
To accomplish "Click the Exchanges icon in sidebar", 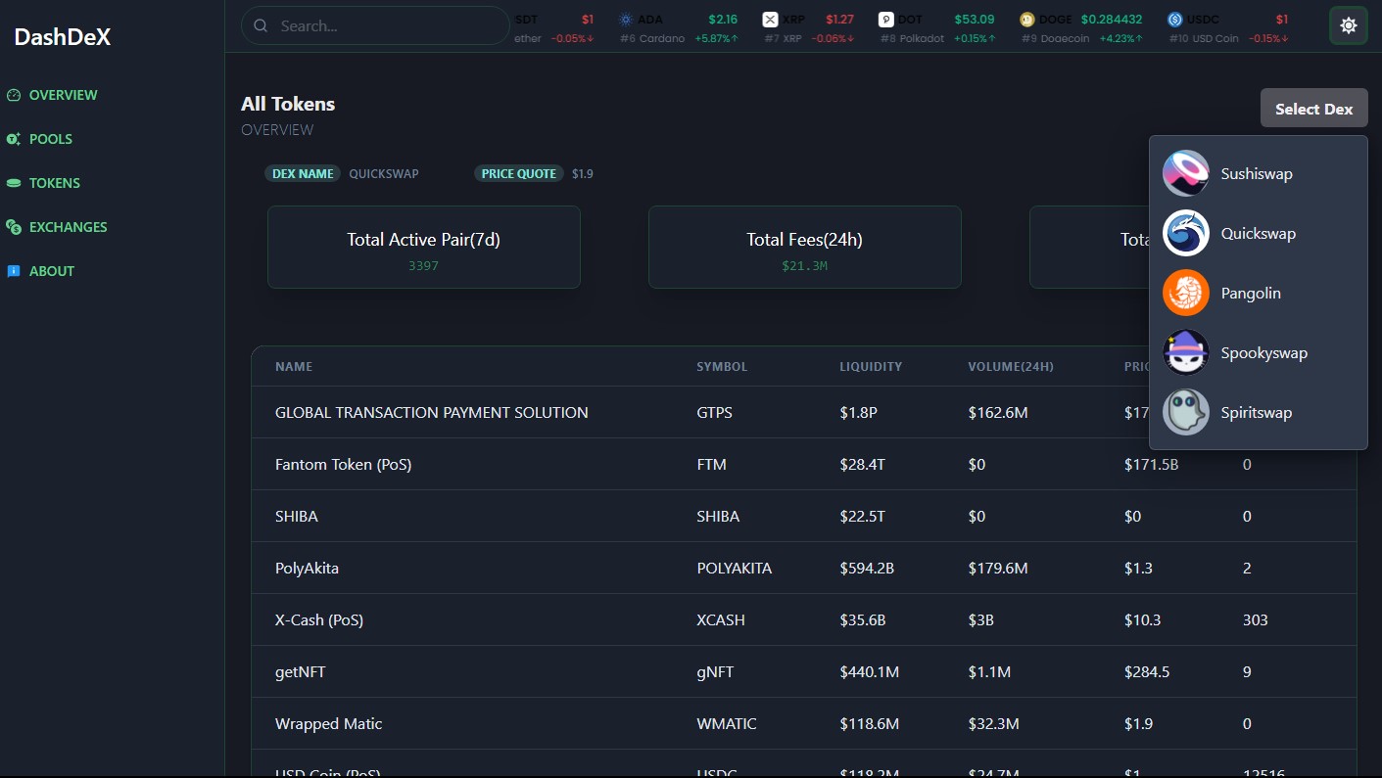I will [x=14, y=227].
